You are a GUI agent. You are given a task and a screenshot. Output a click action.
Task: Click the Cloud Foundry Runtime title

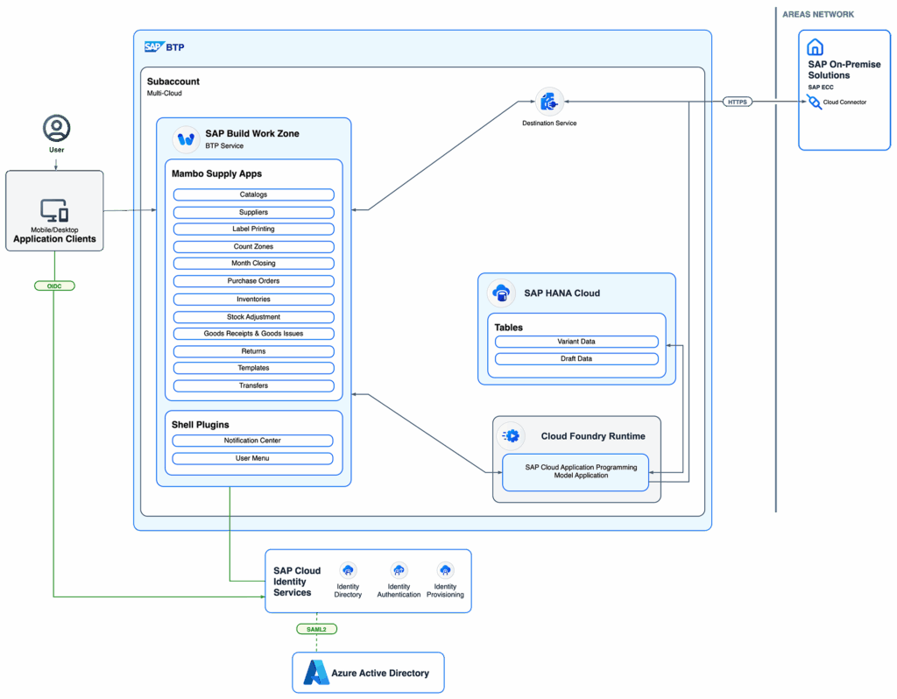click(593, 436)
